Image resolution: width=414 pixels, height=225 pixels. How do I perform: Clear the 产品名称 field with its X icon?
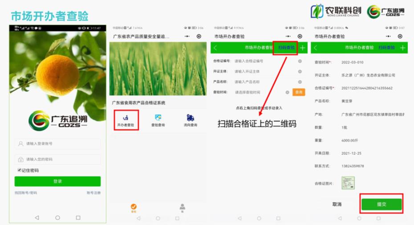(x=300, y=82)
